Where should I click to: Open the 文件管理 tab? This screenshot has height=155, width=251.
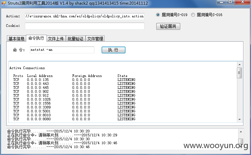click(95, 39)
